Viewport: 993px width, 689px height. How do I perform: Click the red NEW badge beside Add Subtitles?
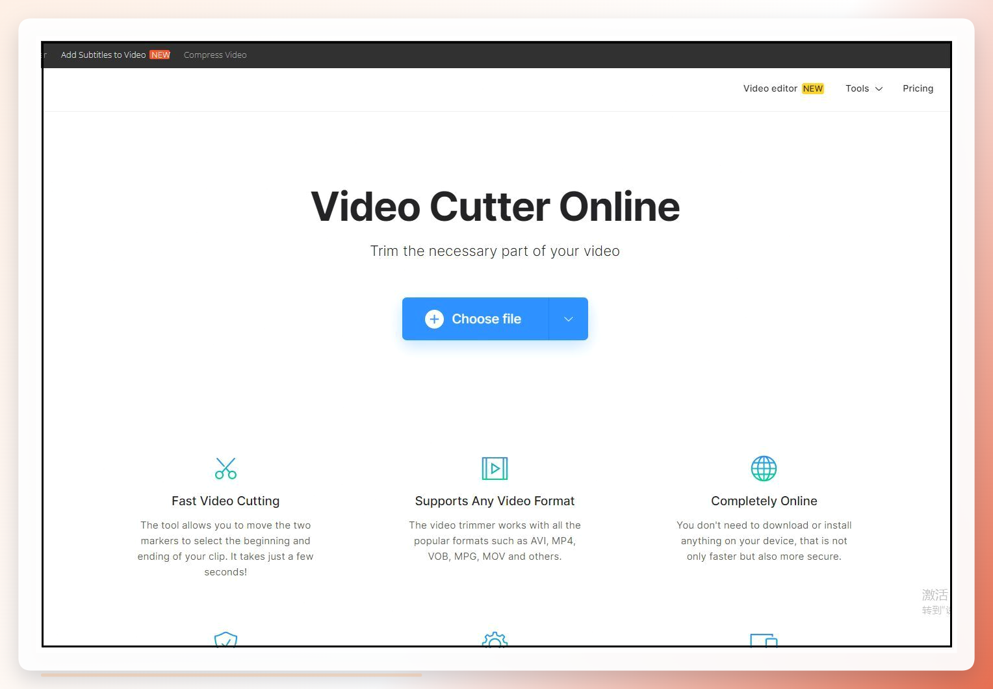click(160, 55)
